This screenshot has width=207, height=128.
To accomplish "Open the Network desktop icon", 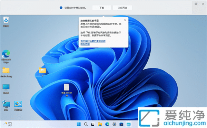I will pyautogui.click(x=6, y=106).
